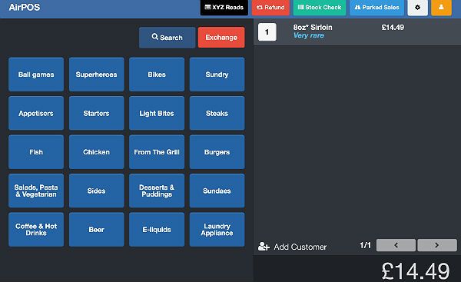Click the AirPOS logo
461x282 pixels.
pos(25,7)
